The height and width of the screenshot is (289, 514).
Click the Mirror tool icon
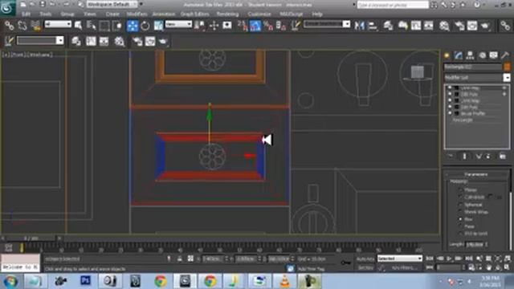359,25
